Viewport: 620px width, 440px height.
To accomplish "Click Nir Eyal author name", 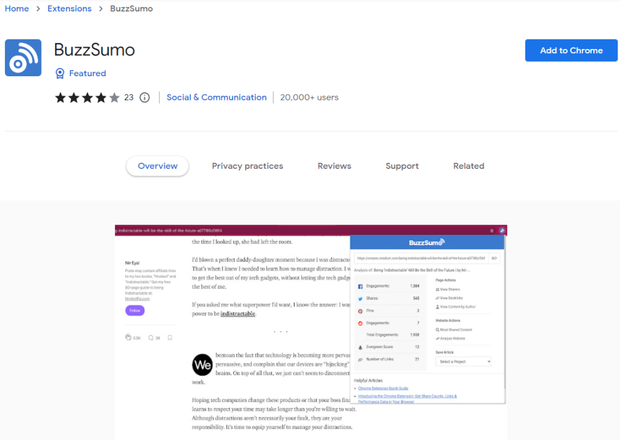I will point(132,263).
